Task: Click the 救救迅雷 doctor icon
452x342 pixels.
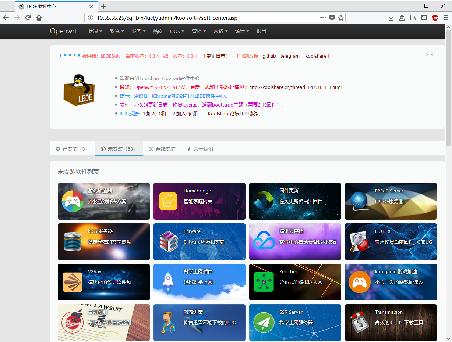Action: pyautogui.click(x=168, y=322)
